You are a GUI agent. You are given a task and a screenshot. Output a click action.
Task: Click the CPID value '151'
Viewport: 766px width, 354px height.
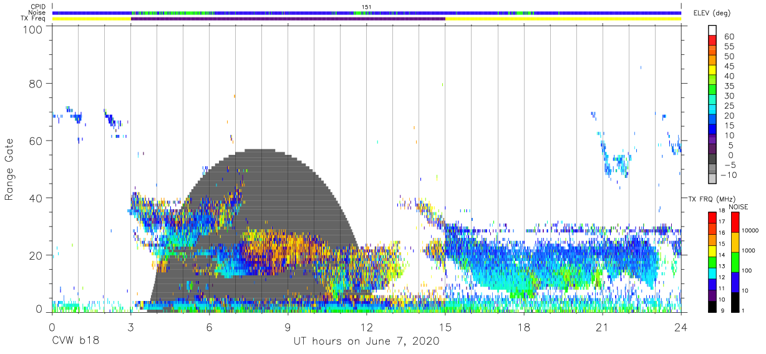coord(367,7)
